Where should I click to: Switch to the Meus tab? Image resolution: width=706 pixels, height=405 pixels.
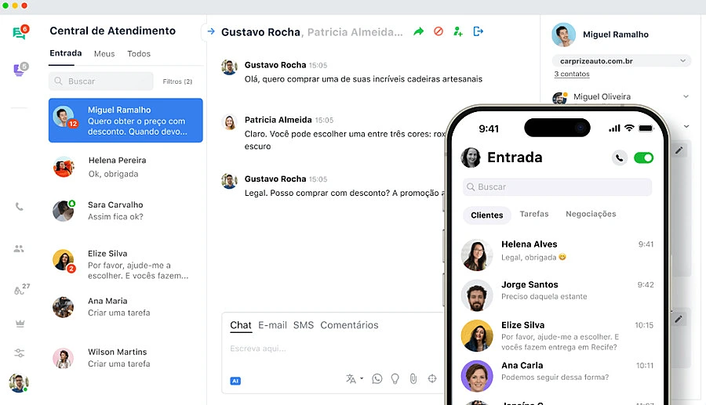104,54
